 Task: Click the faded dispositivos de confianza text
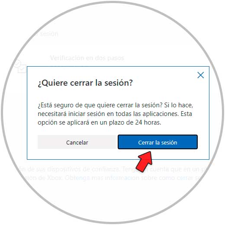tap(83, 169)
